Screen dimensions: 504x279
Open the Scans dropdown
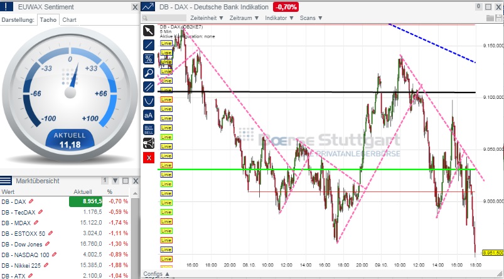tap(311, 18)
